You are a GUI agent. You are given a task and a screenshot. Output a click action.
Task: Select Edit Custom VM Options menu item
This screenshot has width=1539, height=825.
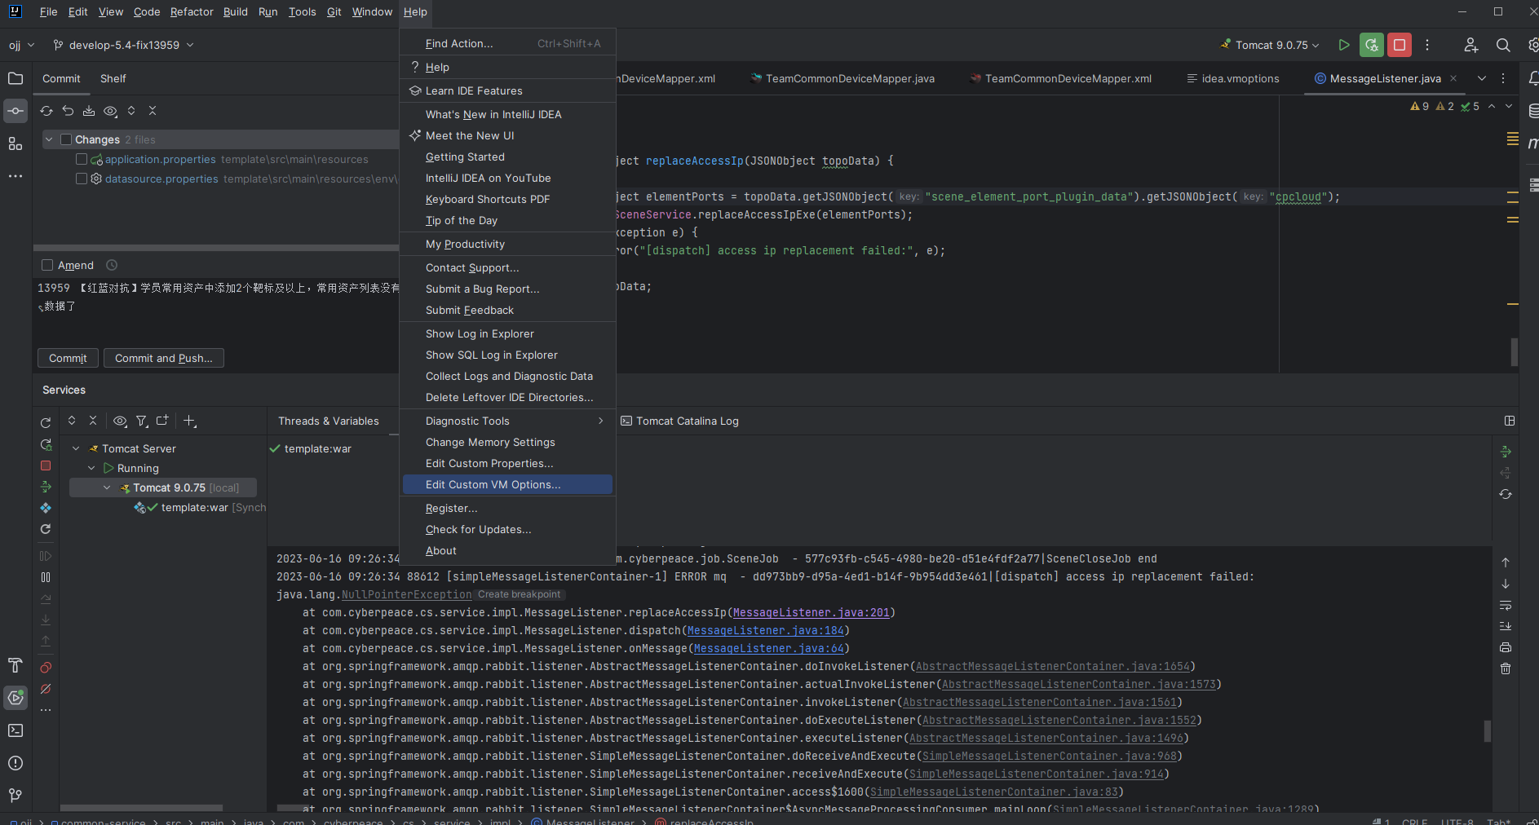coord(507,484)
